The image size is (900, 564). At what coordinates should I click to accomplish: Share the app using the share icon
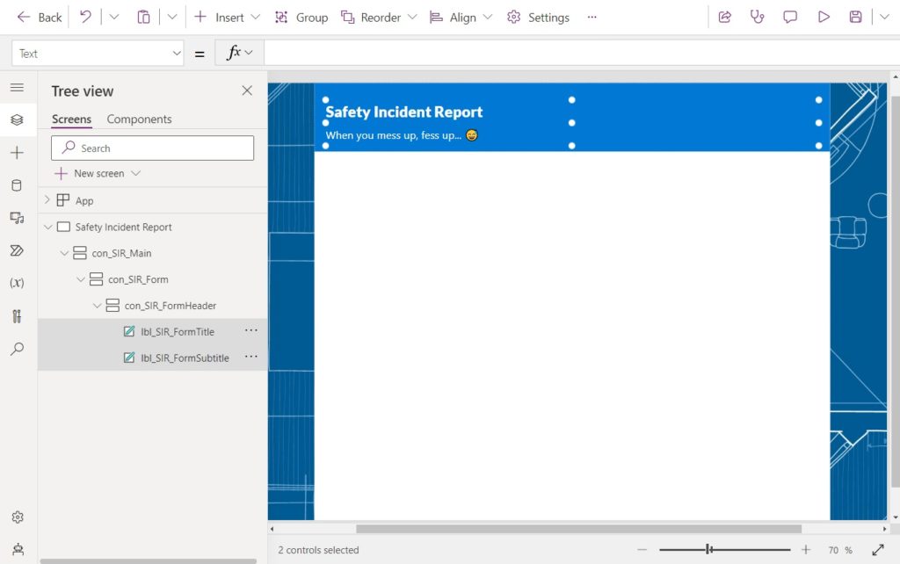point(724,17)
